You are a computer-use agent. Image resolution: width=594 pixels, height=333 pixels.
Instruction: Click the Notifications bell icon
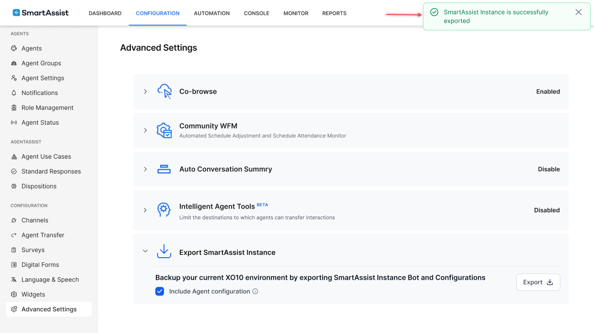[14, 93]
